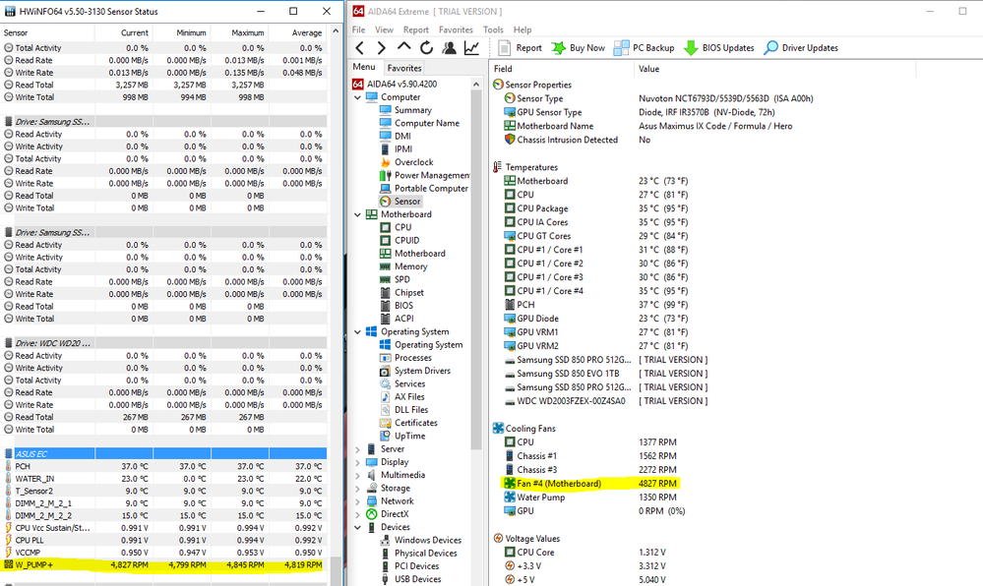
Task: Select the UpTime tree item
Action: [410, 436]
